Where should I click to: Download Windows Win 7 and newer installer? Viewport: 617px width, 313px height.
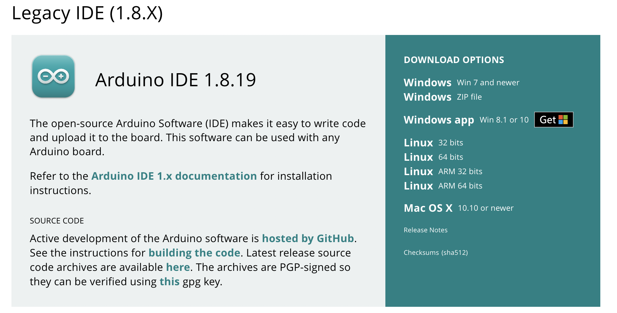click(461, 82)
